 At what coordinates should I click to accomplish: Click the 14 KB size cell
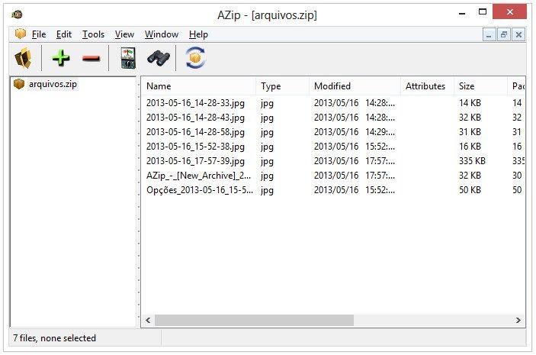tap(470, 103)
